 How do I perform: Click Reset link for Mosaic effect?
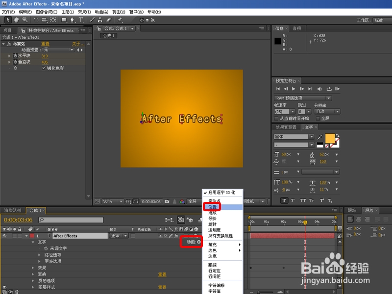(45, 44)
